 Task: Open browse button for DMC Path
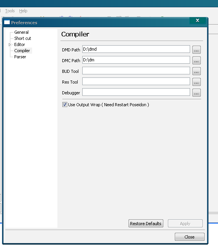(x=197, y=61)
